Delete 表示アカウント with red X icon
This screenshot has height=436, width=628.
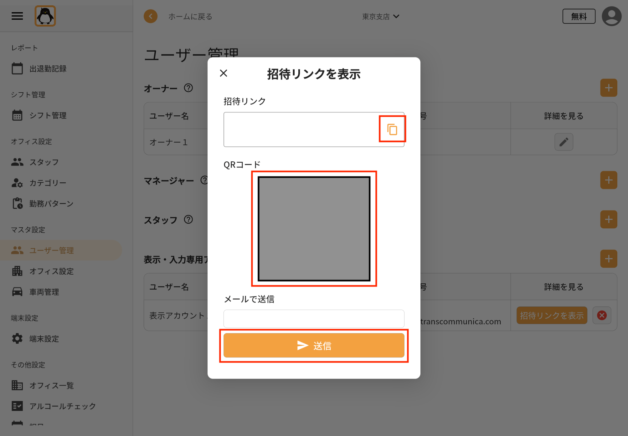tap(602, 315)
